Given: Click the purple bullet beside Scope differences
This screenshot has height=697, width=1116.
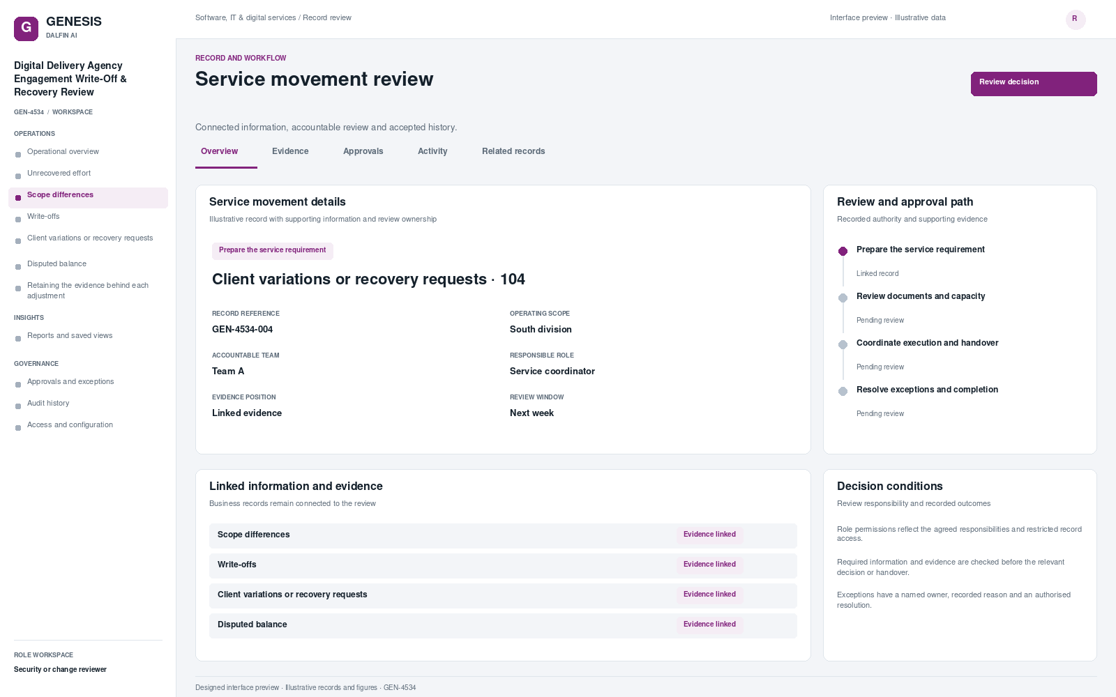Looking at the screenshot, I should pos(18,198).
